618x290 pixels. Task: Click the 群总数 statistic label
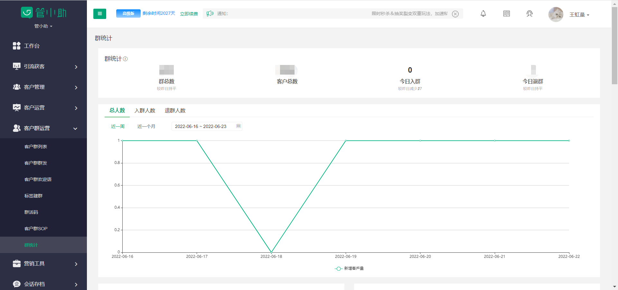point(166,81)
